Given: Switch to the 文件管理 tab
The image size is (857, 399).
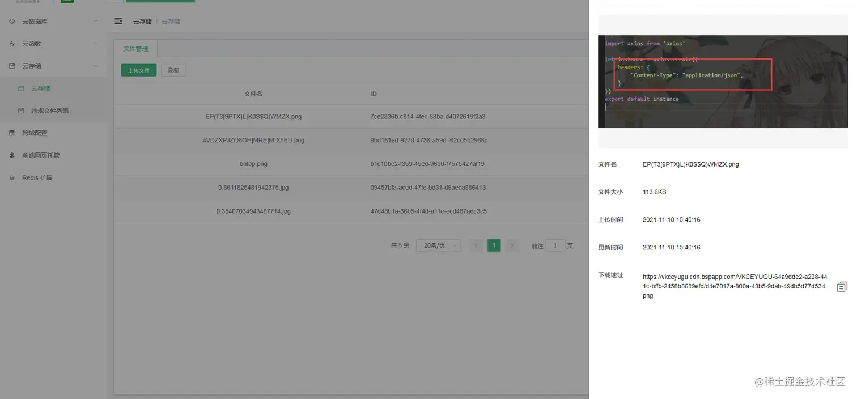Looking at the screenshot, I should pyautogui.click(x=135, y=49).
